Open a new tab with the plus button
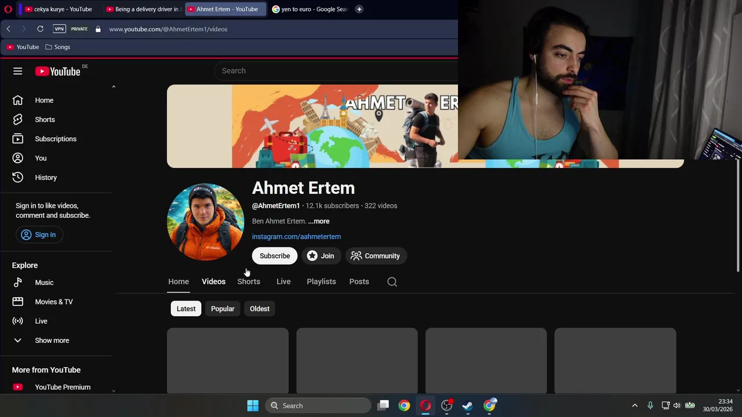This screenshot has height=417, width=742. [359, 9]
